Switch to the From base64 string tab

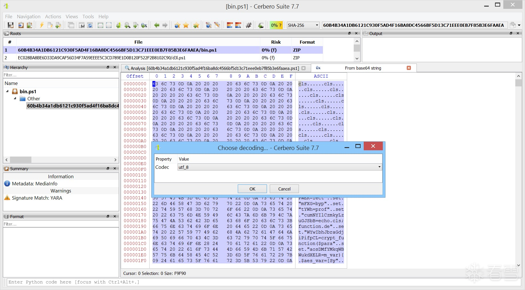pos(363,68)
